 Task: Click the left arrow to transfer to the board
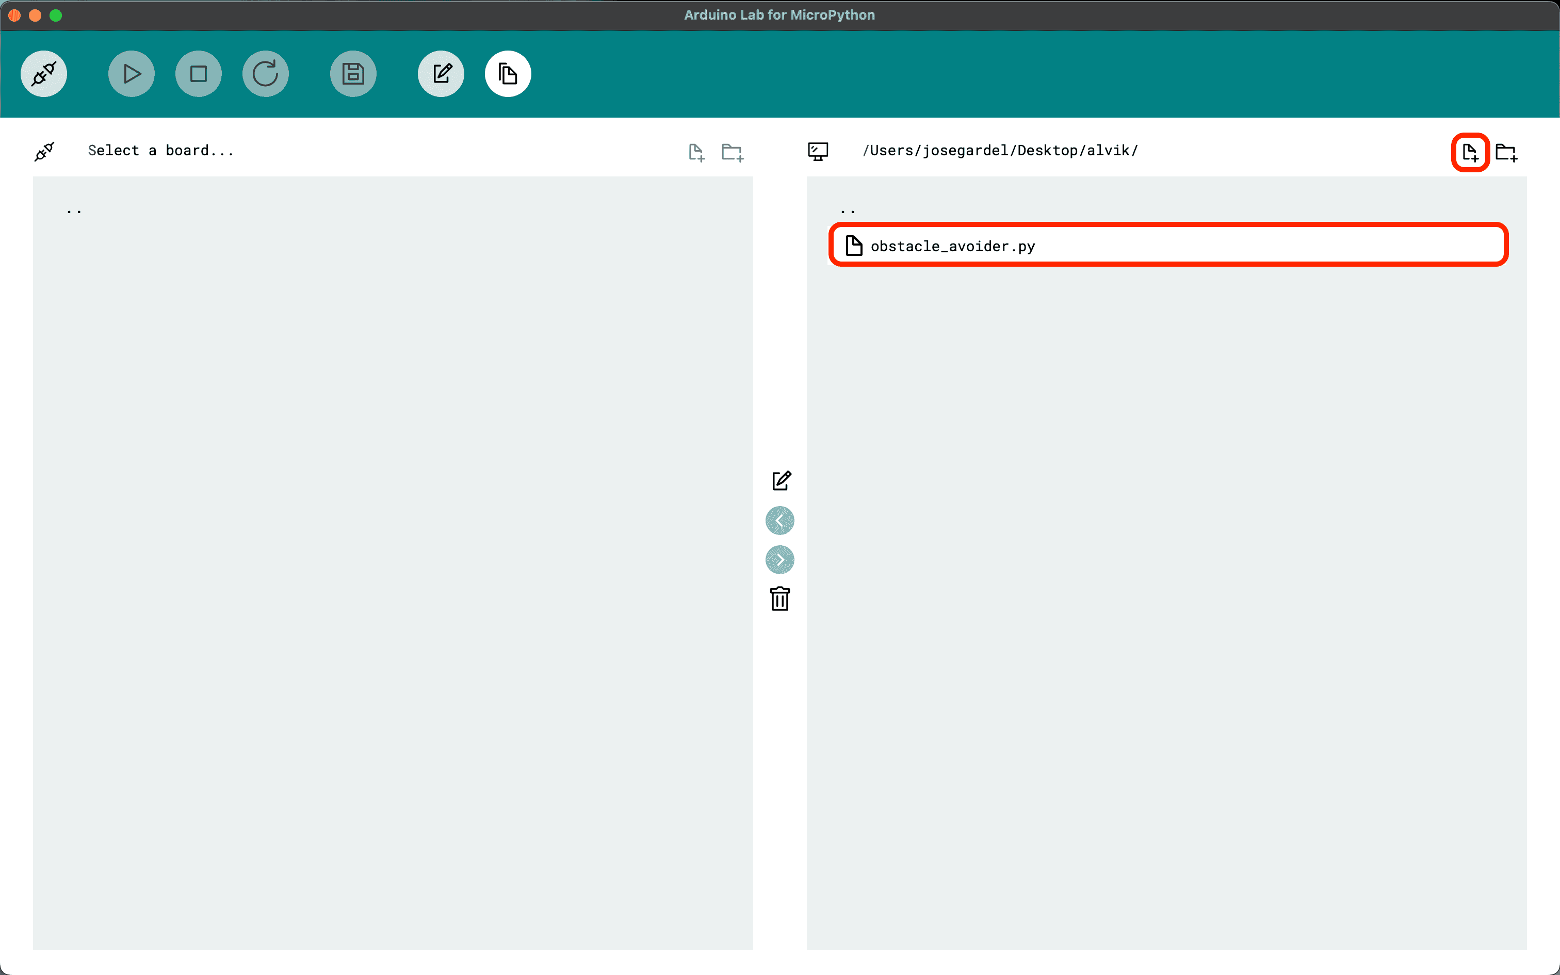coord(779,521)
